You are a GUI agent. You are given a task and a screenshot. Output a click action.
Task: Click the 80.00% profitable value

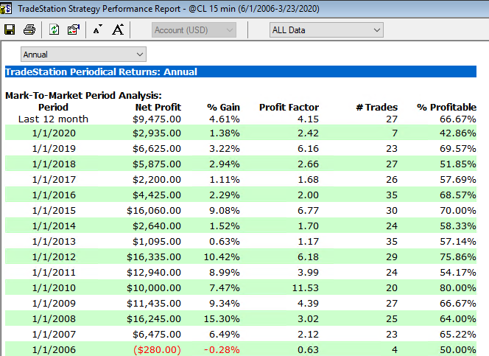458,288
